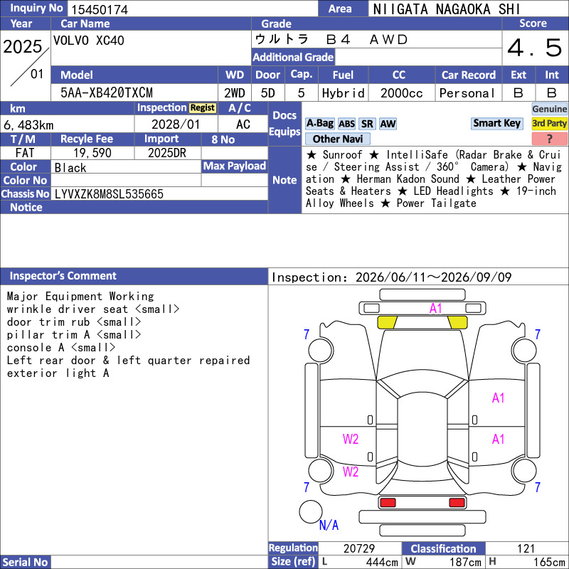This screenshot has height=569, width=569.
Task: Click the N/A spare tire label
Action: [329, 525]
